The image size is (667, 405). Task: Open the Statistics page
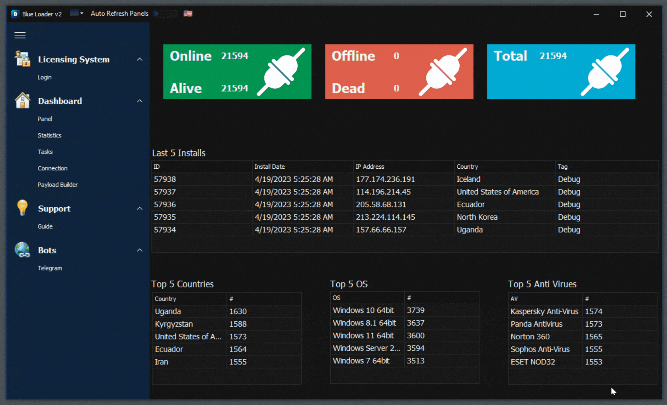tap(49, 135)
